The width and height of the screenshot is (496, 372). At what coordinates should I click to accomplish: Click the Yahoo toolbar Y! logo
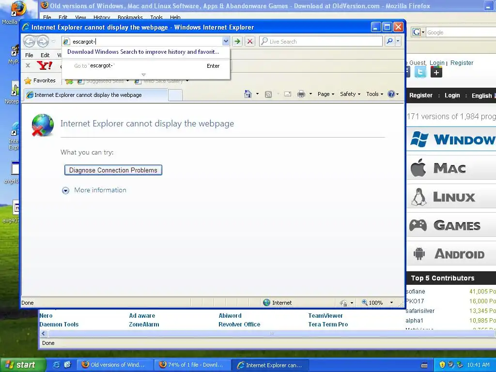[x=45, y=65]
